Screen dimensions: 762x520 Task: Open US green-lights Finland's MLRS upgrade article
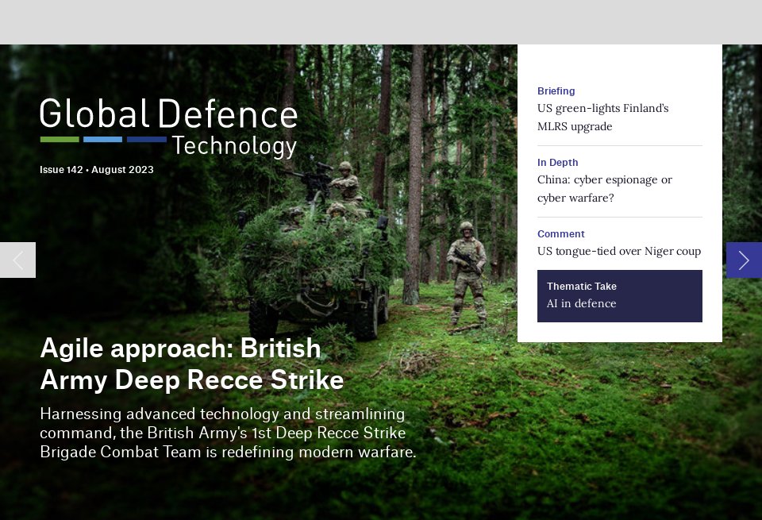click(x=602, y=117)
